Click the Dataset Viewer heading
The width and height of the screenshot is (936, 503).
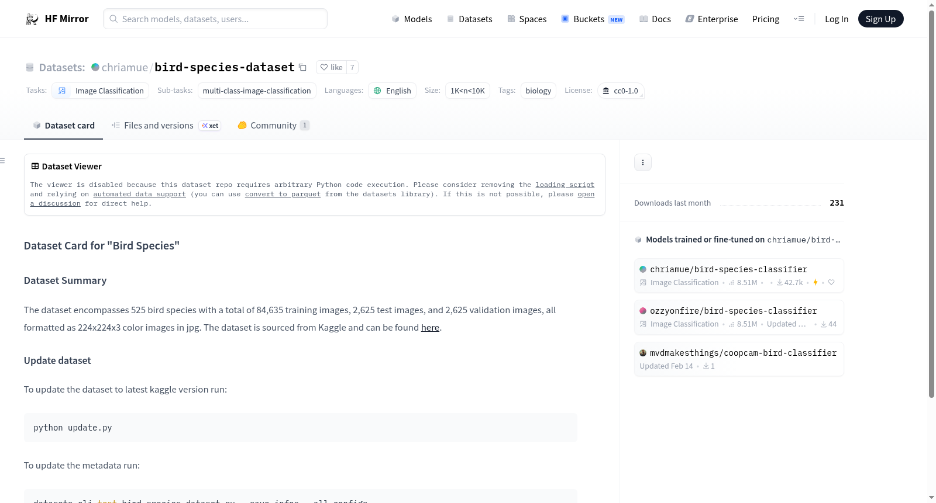pos(72,166)
